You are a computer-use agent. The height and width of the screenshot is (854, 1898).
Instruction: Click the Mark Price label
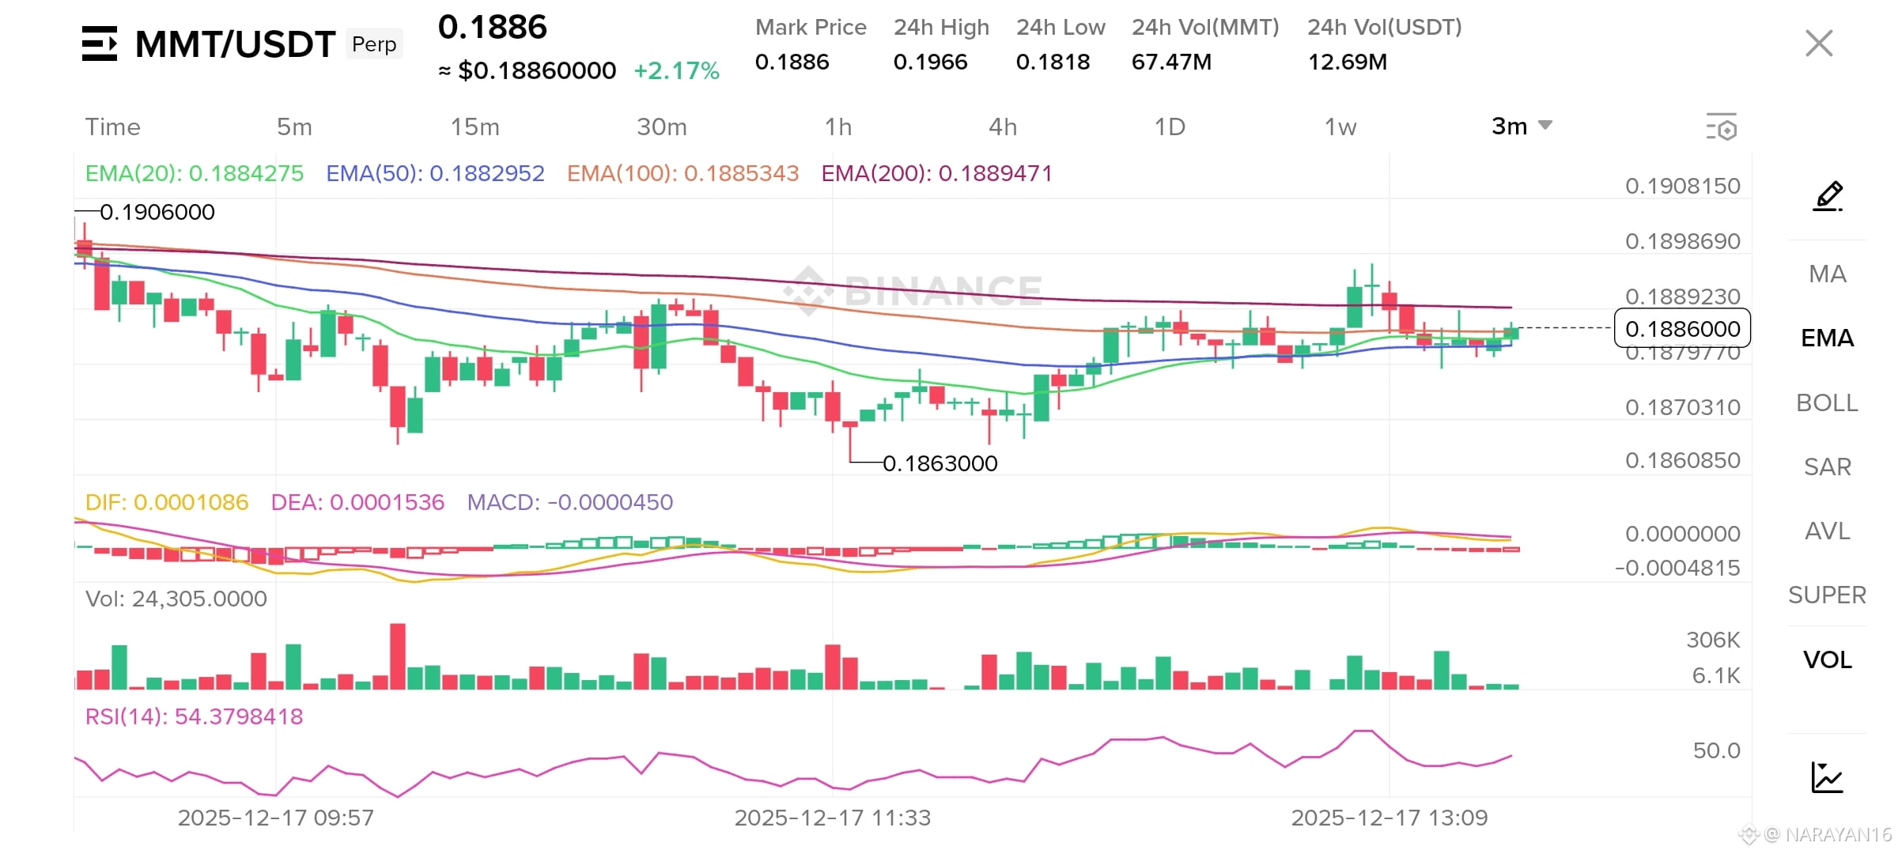click(x=811, y=28)
